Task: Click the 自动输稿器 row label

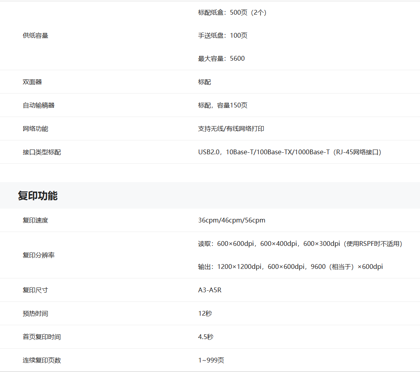Action: pos(39,105)
